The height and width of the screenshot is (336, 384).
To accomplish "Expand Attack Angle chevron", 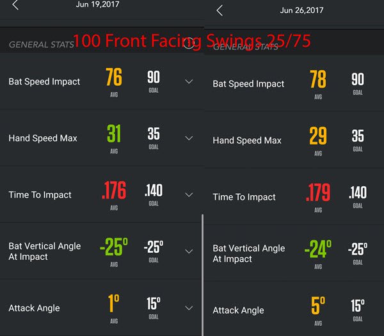I will click(189, 308).
